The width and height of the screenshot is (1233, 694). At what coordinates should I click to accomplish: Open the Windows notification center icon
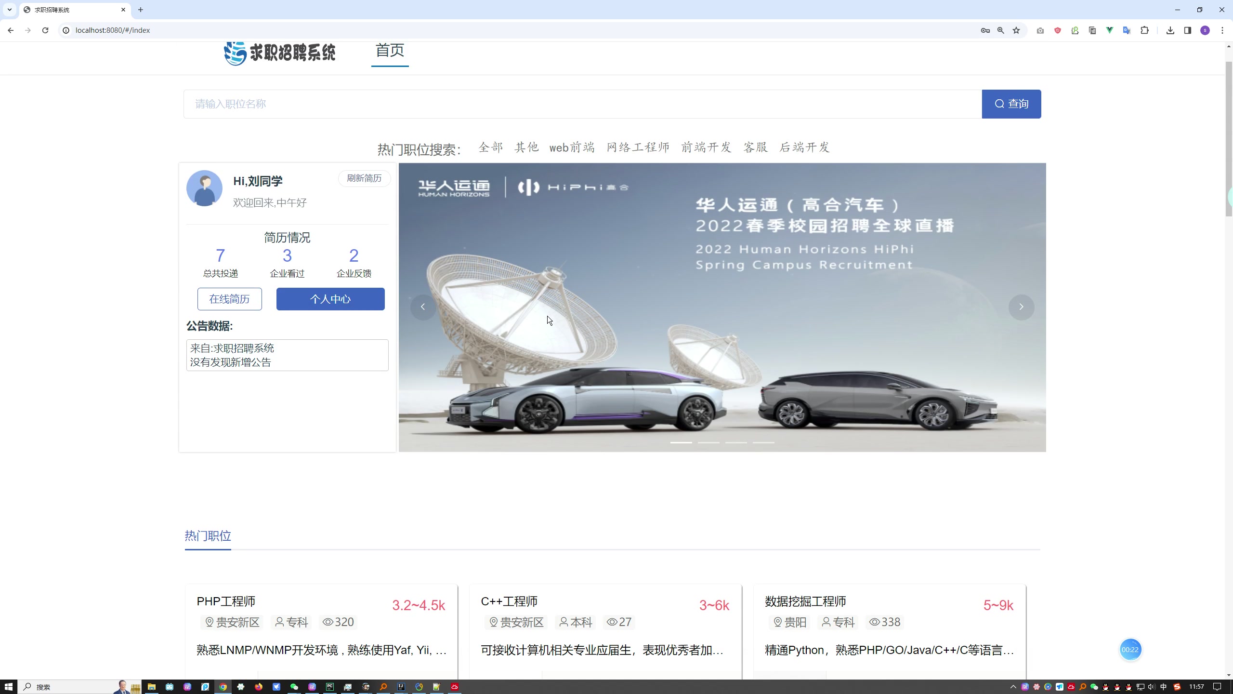[1217, 687]
